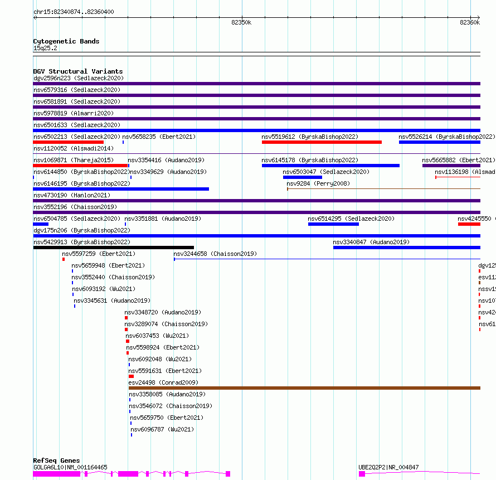Open nsv1120052 (Alsmadi2014) variant label
This screenshot has height=480, width=496.
tap(74, 148)
